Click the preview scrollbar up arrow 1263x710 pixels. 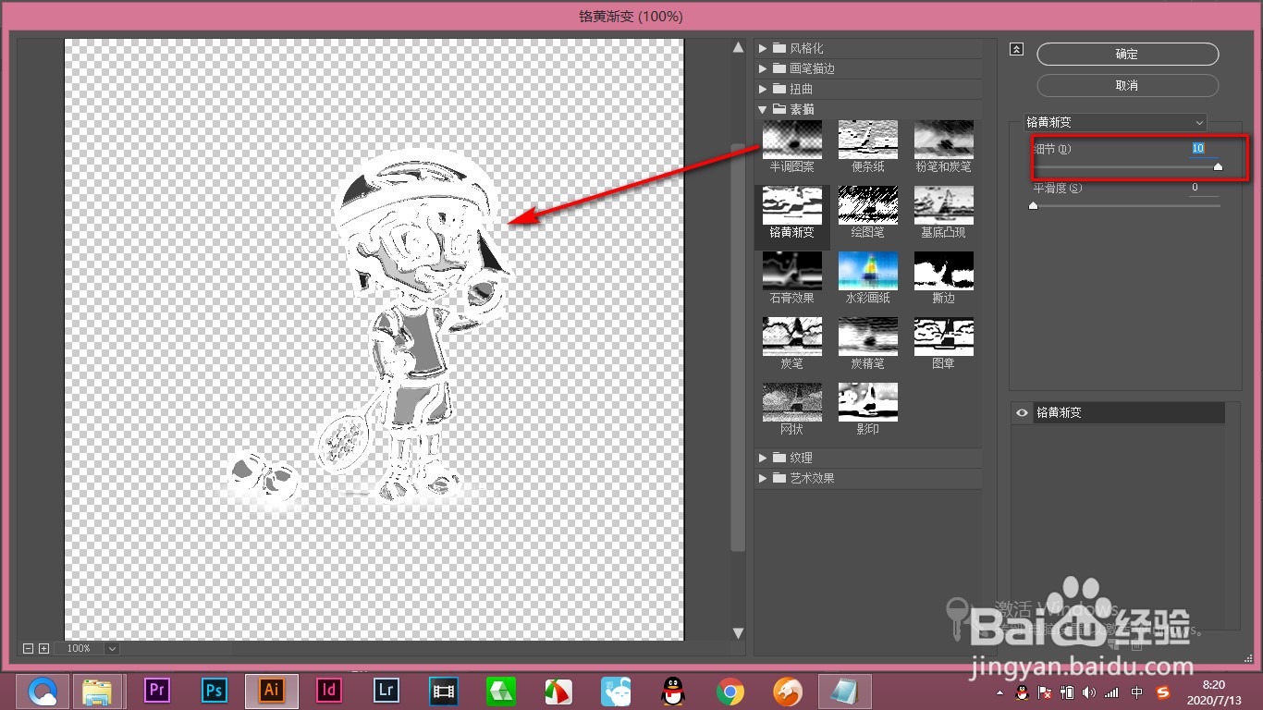[738, 47]
